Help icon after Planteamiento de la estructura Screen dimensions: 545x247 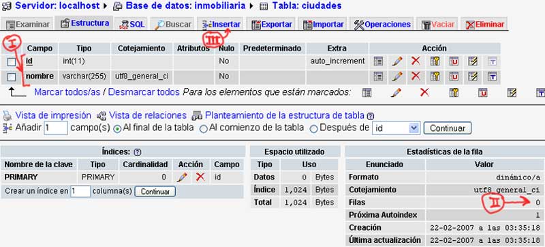370,116
